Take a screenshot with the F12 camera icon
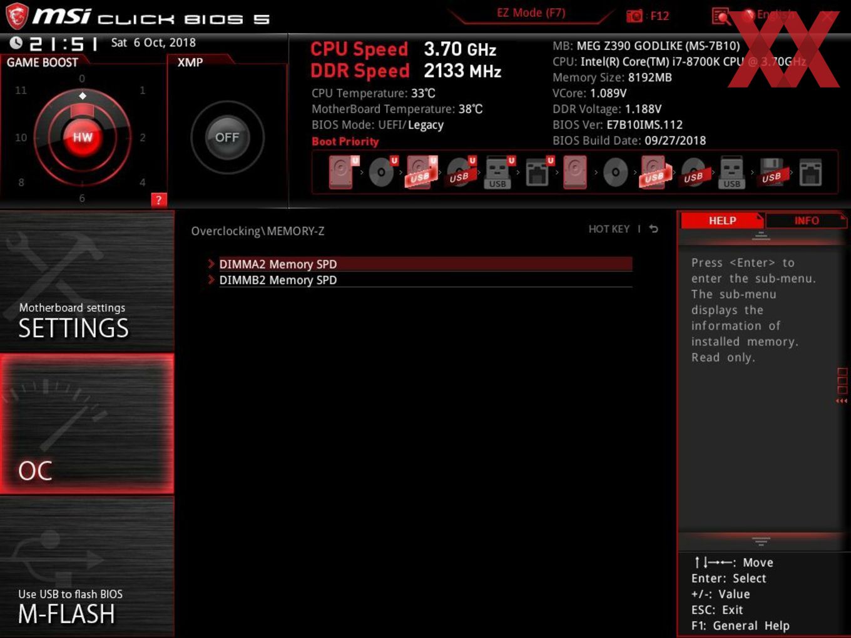The width and height of the screenshot is (851, 638). click(x=634, y=16)
